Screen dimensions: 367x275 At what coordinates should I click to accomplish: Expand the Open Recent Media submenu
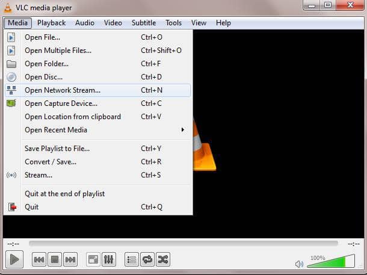(97, 130)
